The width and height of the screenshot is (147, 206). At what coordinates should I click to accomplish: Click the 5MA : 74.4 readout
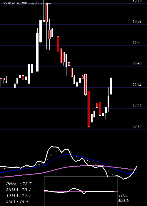(x=17, y=201)
